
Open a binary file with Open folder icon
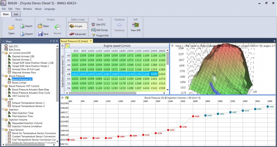tap(11, 29)
